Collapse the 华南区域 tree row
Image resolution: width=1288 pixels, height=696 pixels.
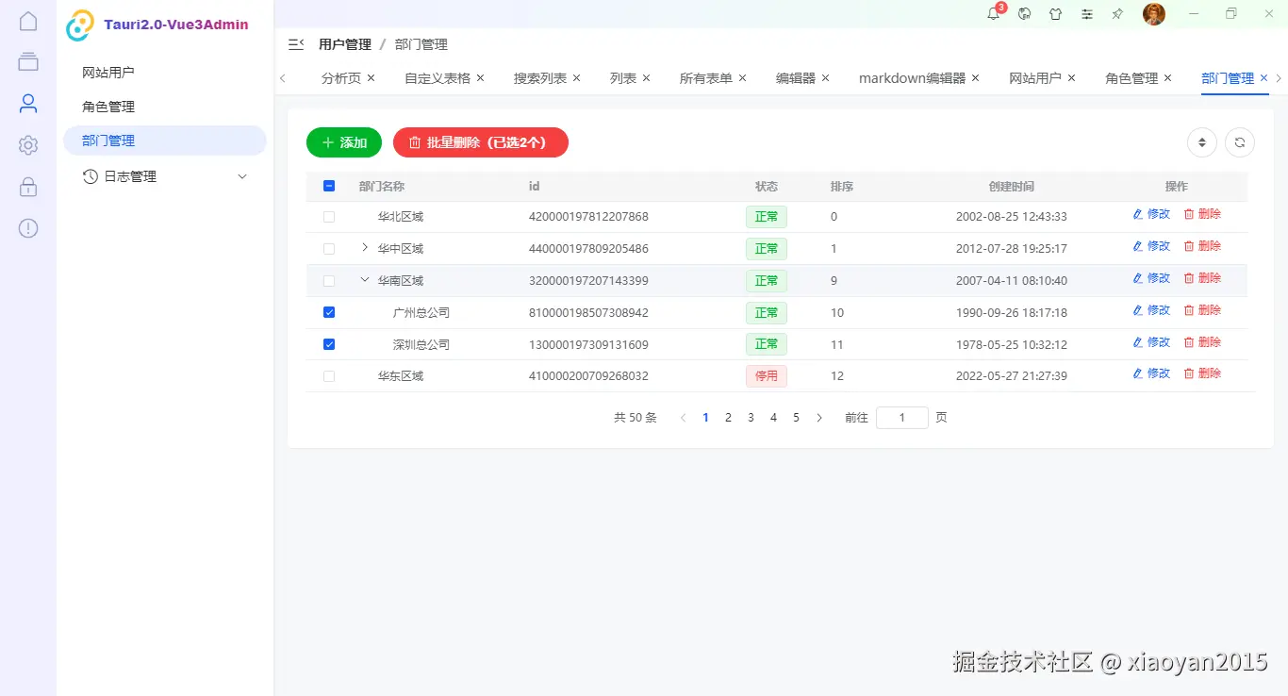click(x=364, y=280)
